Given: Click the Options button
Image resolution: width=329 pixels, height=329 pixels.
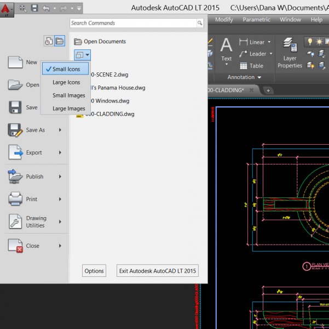Looking at the screenshot, I should click(x=94, y=271).
